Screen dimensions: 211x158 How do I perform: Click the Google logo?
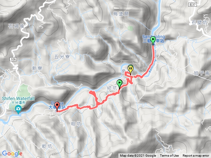point(12,154)
